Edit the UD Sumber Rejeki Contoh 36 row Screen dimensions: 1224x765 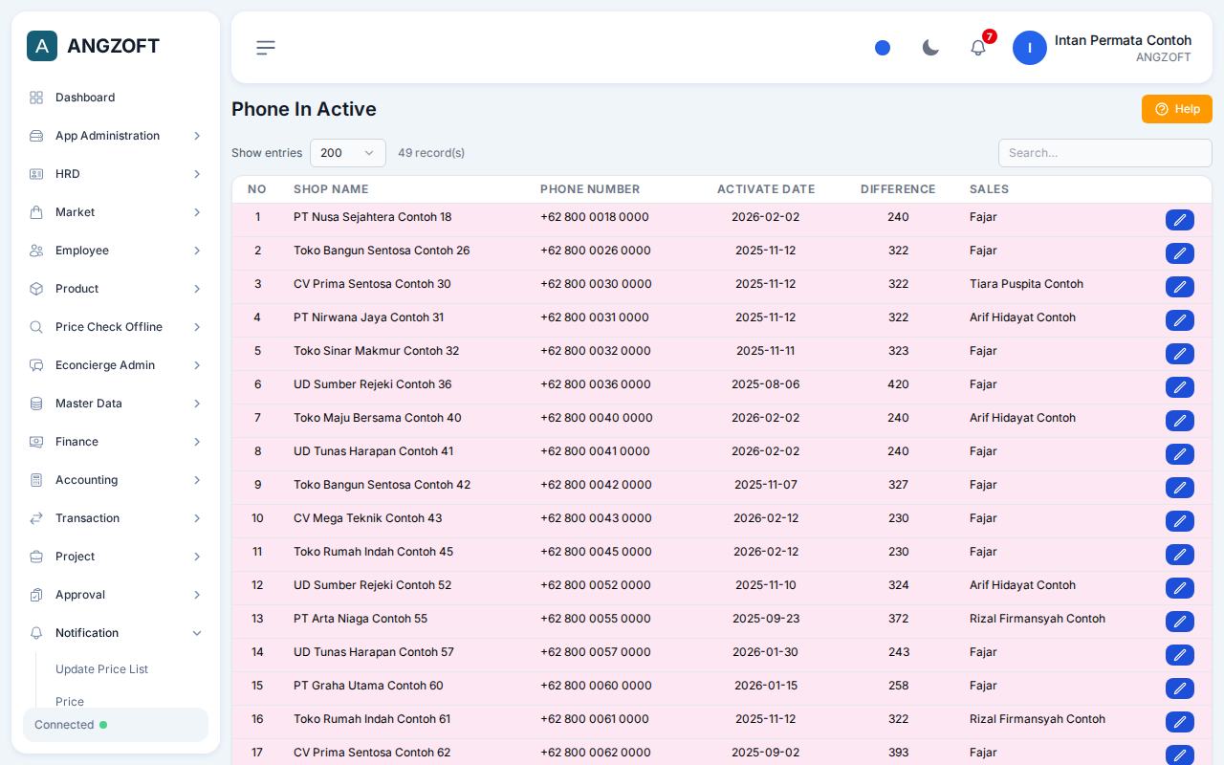coord(1180,387)
